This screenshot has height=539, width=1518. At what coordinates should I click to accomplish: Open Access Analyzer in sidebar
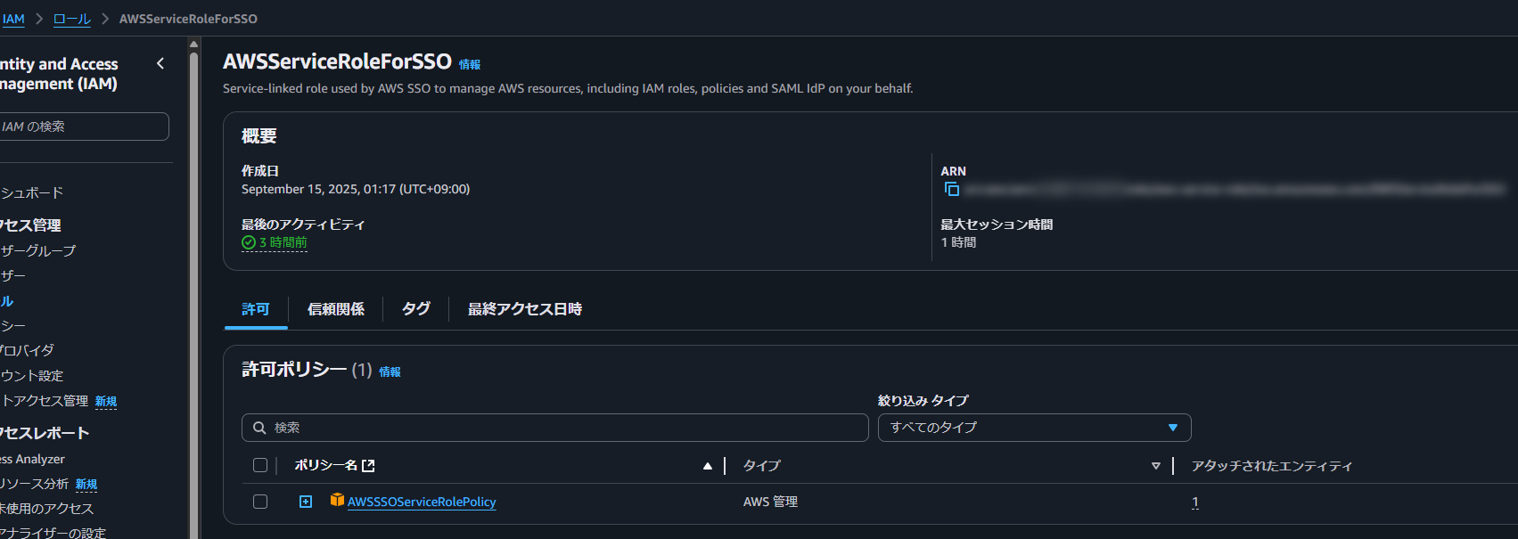32,459
